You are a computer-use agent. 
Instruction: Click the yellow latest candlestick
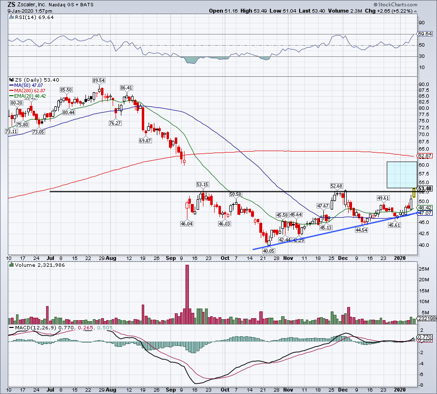(414, 193)
